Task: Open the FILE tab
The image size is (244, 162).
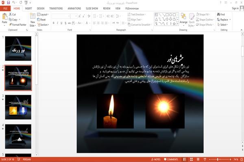Action: coord(5,9)
